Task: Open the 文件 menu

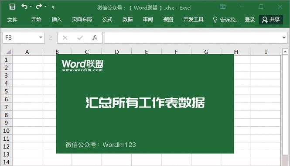Action: pos(12,20)
